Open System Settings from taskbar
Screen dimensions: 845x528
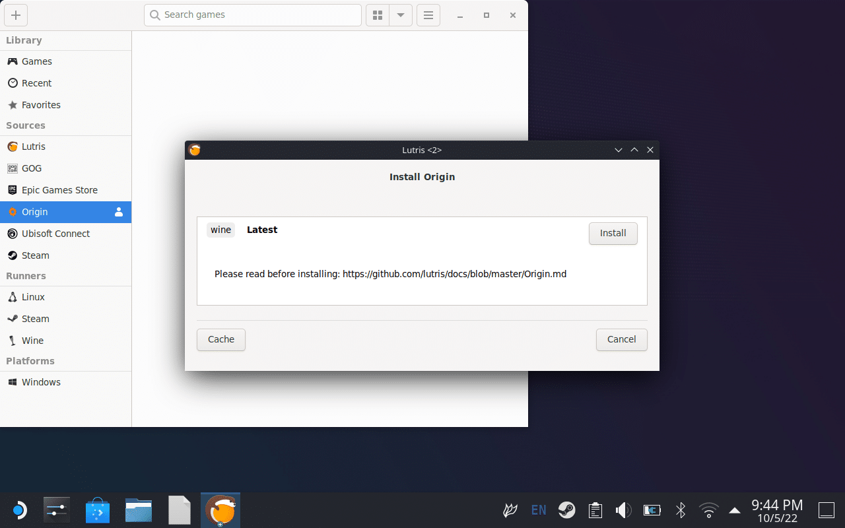pyautogui.click(x=57, y=510)
